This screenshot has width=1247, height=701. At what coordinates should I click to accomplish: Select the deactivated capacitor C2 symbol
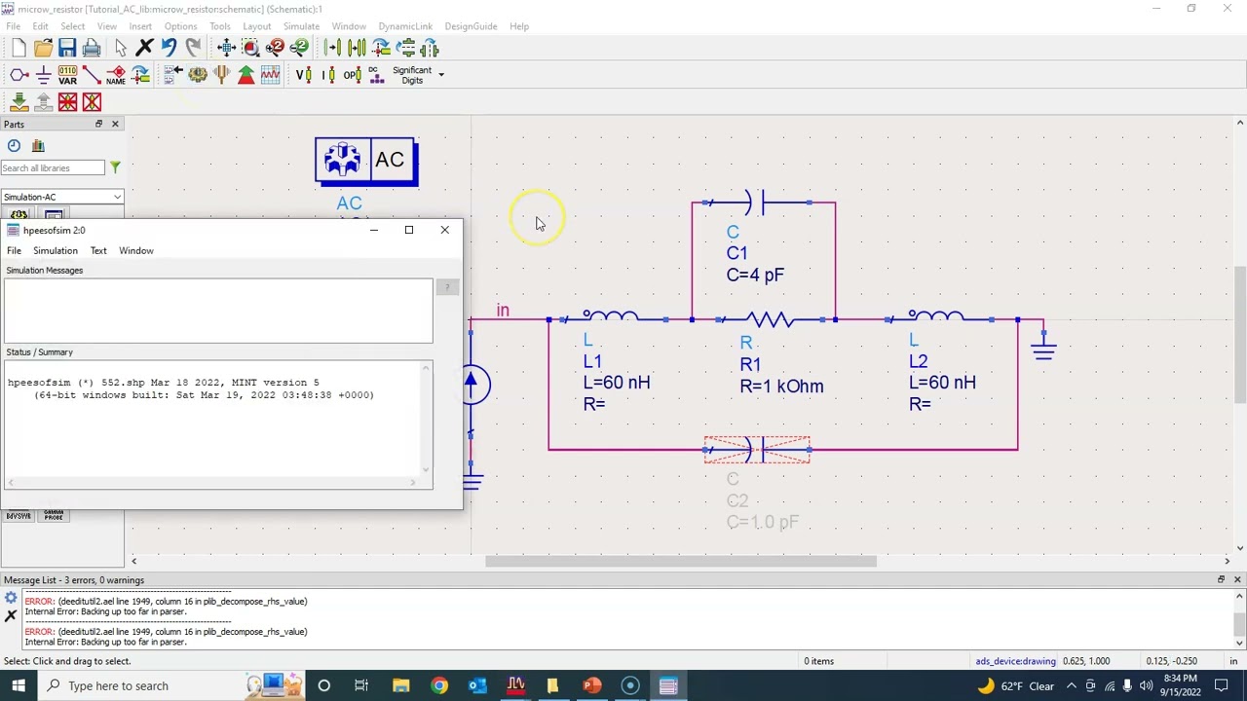[757, 450]
